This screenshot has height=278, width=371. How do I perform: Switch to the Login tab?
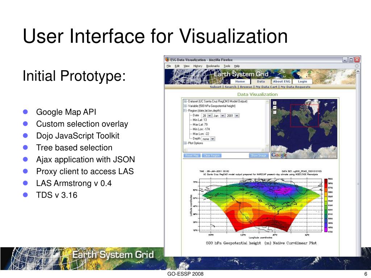click(x=303, y=81)
